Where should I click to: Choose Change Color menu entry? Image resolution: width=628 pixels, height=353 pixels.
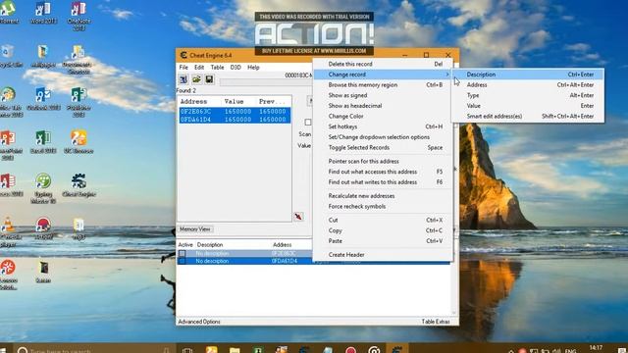click(x=383, y=116)
